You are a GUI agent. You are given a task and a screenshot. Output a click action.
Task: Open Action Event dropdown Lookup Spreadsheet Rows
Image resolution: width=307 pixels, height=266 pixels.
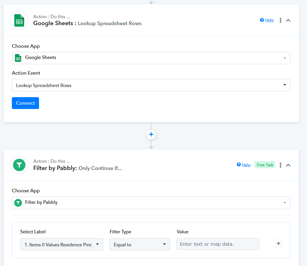(x=151, y=85)
